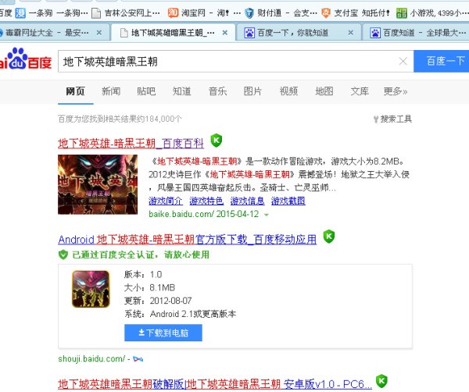Click the shouji.baidu.com green URL
469x392 pixels.
[91, 358]
